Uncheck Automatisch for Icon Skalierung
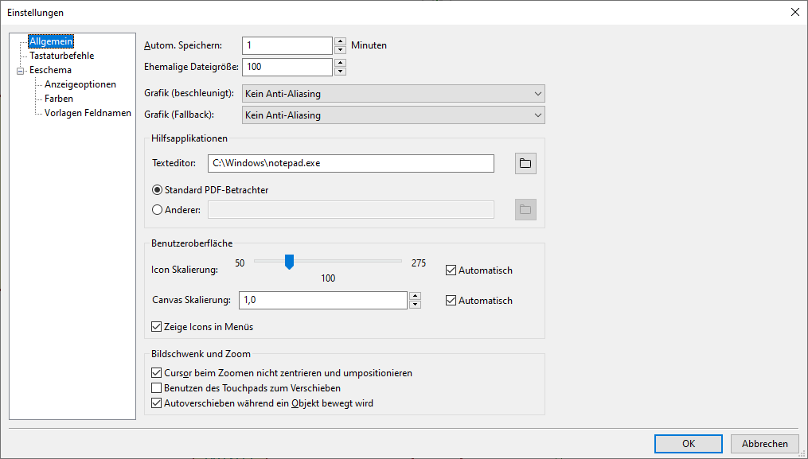The image size is (808, 459). tap(451, 270)
